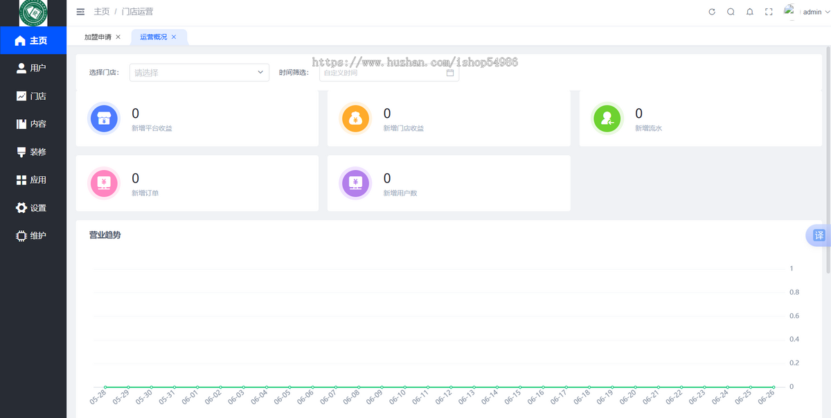Close the 运营概况 tab
The width and height of the screenshot is (831, 418).
pyautogui.click(x=174, y=37)
